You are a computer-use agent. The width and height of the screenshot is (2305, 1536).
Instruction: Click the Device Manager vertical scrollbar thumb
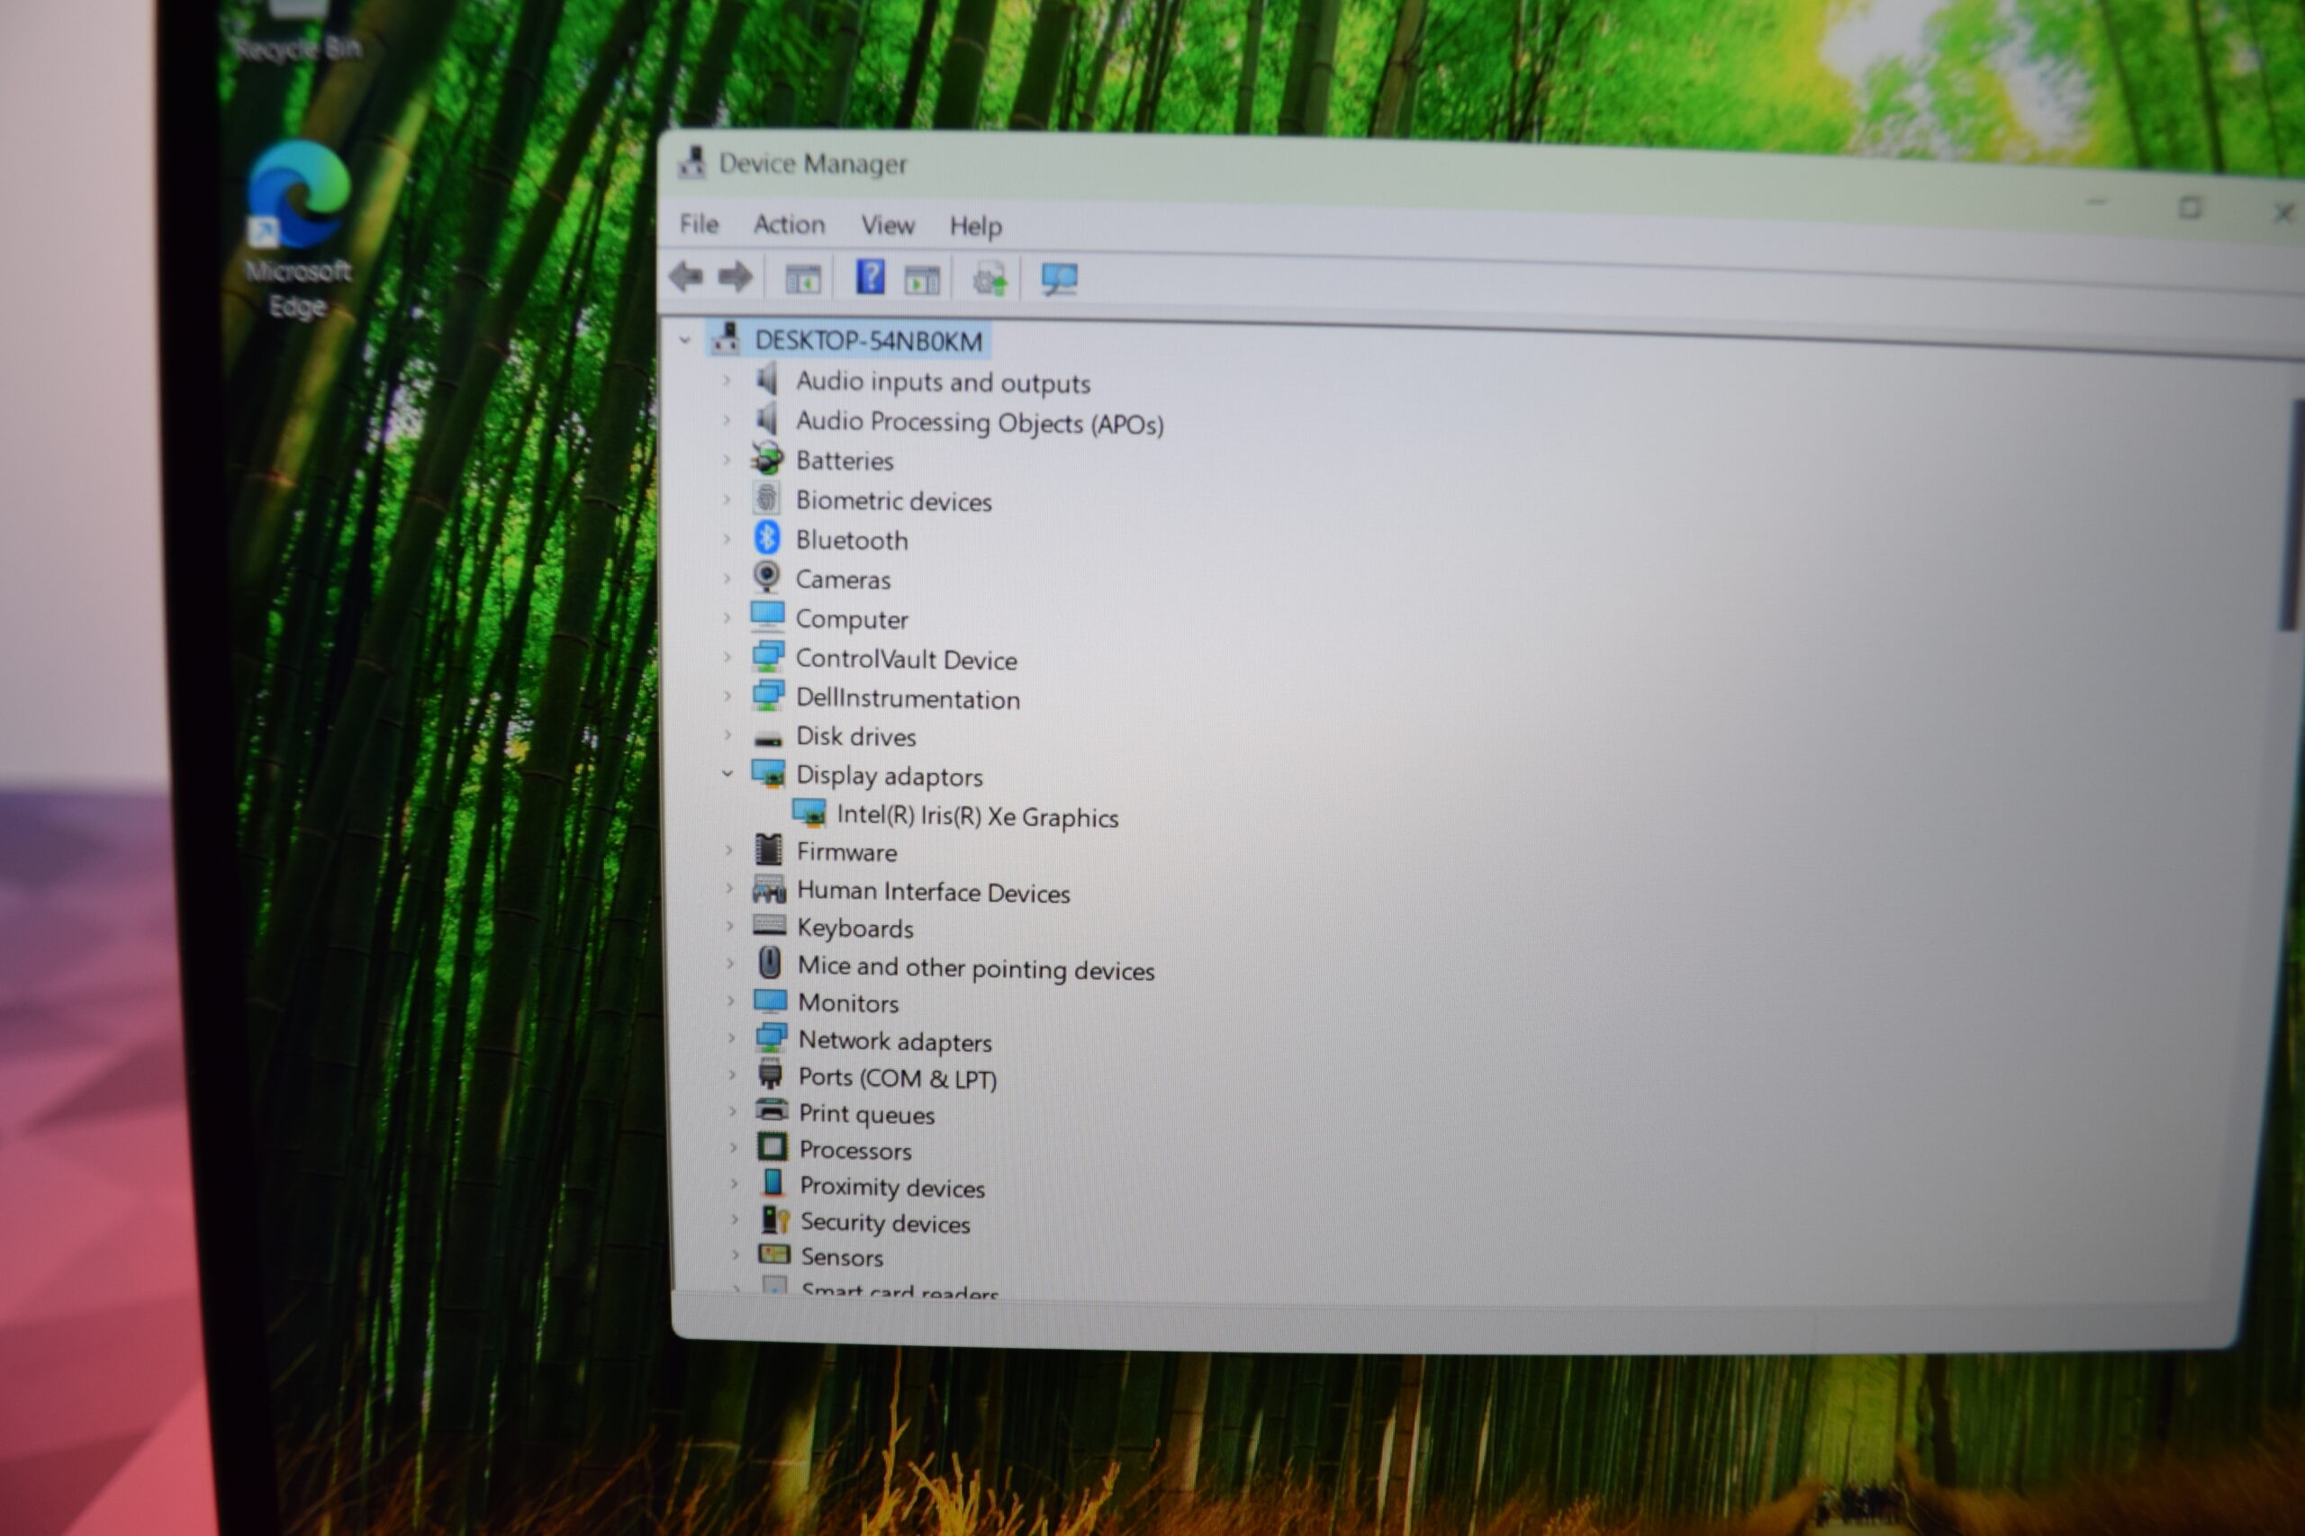point(2290,515)
